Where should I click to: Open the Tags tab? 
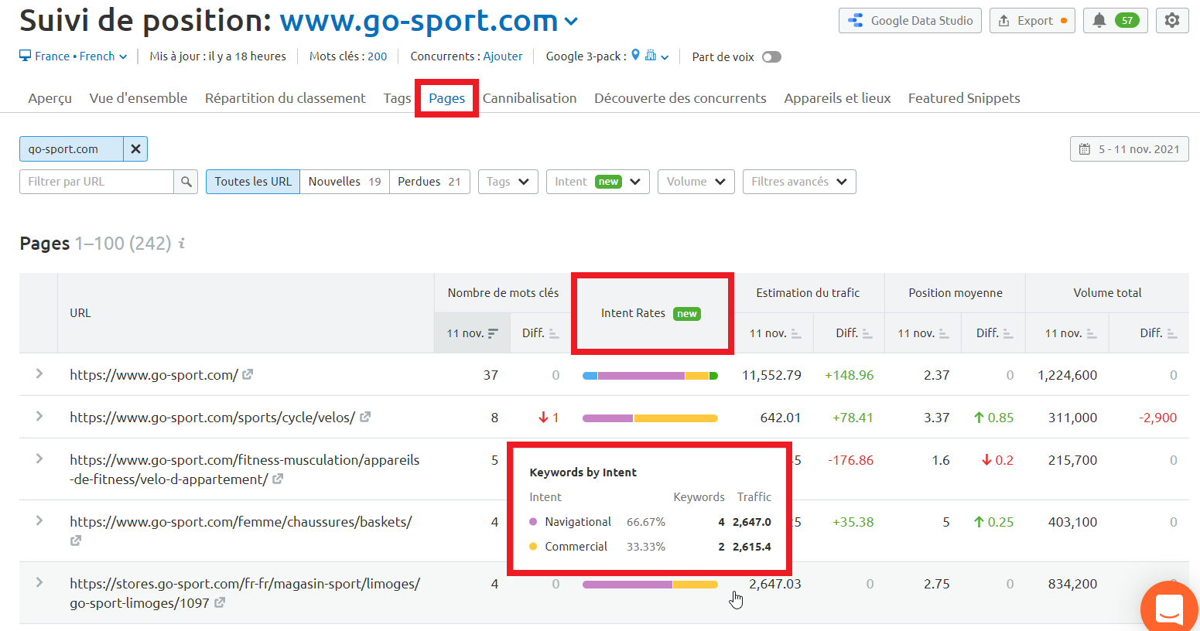[x=397, y=98]
